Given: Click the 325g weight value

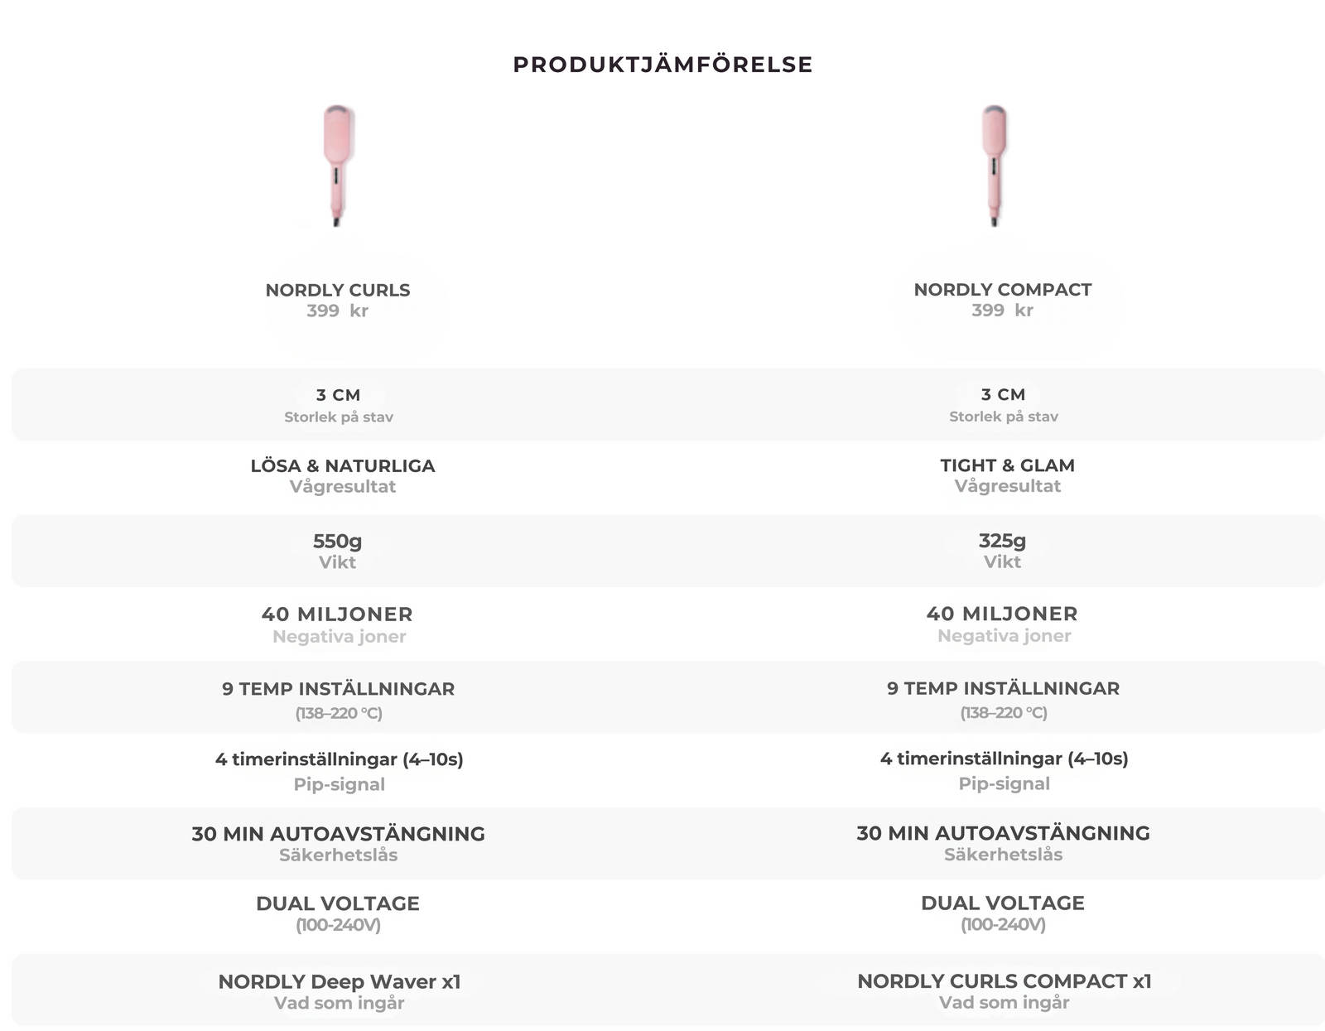Looking at the screenshot, I should (1002, 541).
